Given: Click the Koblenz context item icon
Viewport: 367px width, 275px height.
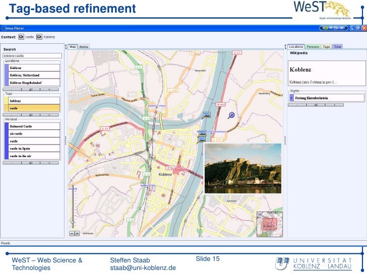Looking at the screenshot, I should (x=39, y=37).
